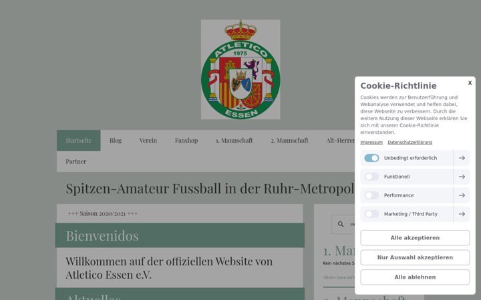
Task: Select the Startseite menu item
Action: point(79,141)
